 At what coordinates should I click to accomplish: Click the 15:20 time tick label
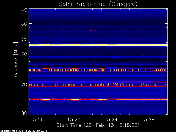pyautogui.click(x=74, y=120)
